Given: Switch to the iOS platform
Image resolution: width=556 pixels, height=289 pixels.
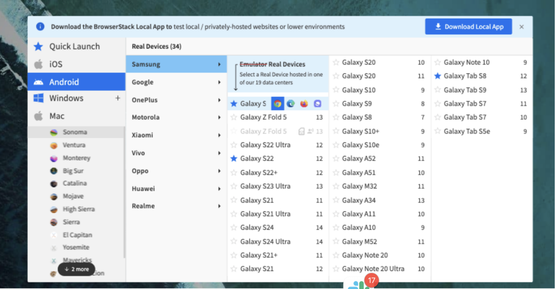Looking at the screenshot, I should click(x=77, y=64).
